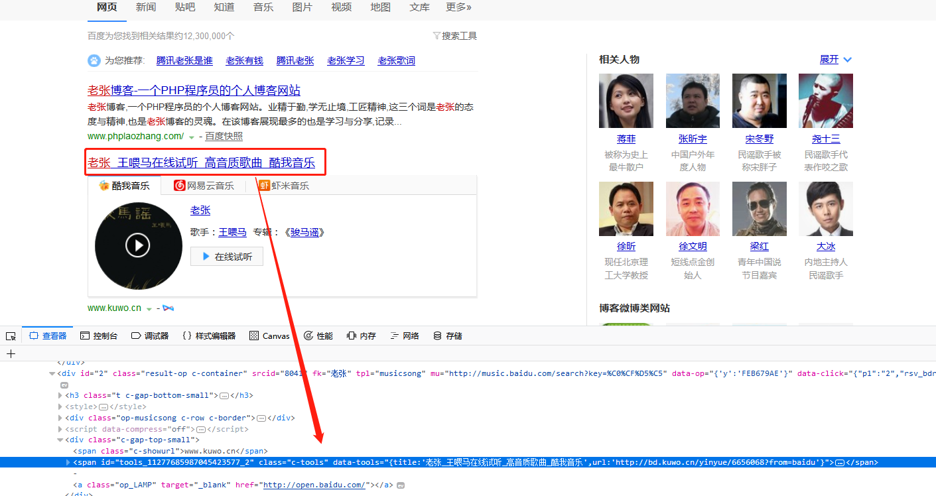This screenshot has width=936, height=496.
Task: Switch to the Canvas tab in DevTools
Action: tap(269, 336)
